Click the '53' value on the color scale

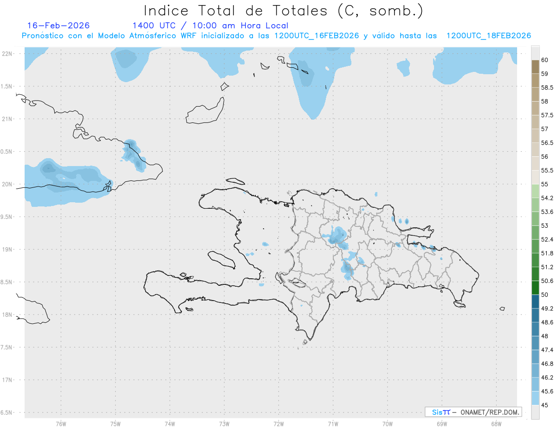click(545, 226)
